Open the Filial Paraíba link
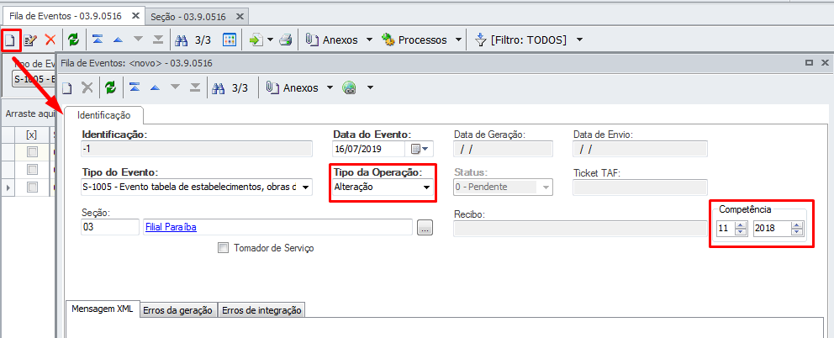Image resolution: width=834 pixels, height=338 pixels. (x=171, y=227)
